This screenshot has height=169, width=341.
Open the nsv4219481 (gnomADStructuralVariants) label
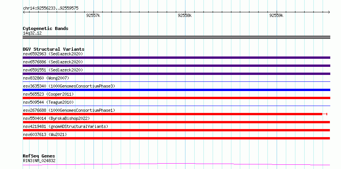point(66,126)
